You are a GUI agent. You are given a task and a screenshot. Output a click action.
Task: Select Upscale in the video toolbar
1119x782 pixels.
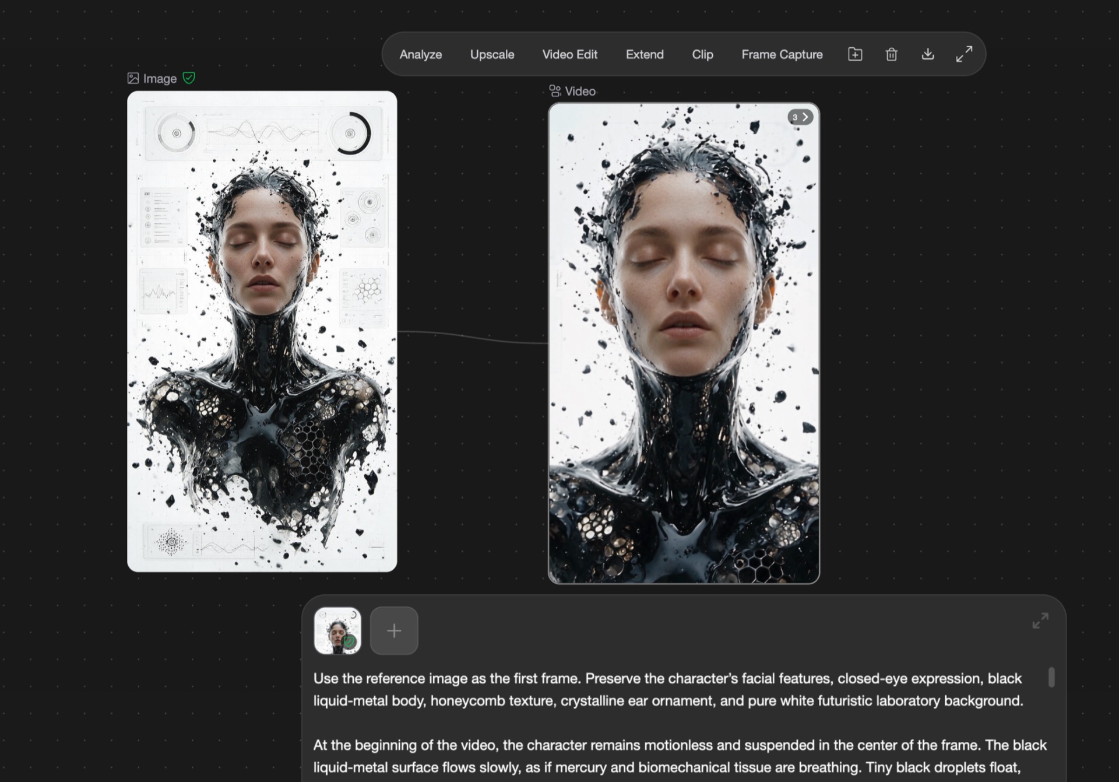point(492,54)
